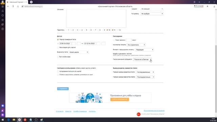
Task: Click the start date field 06.04.2020
Action: (65, 43)
